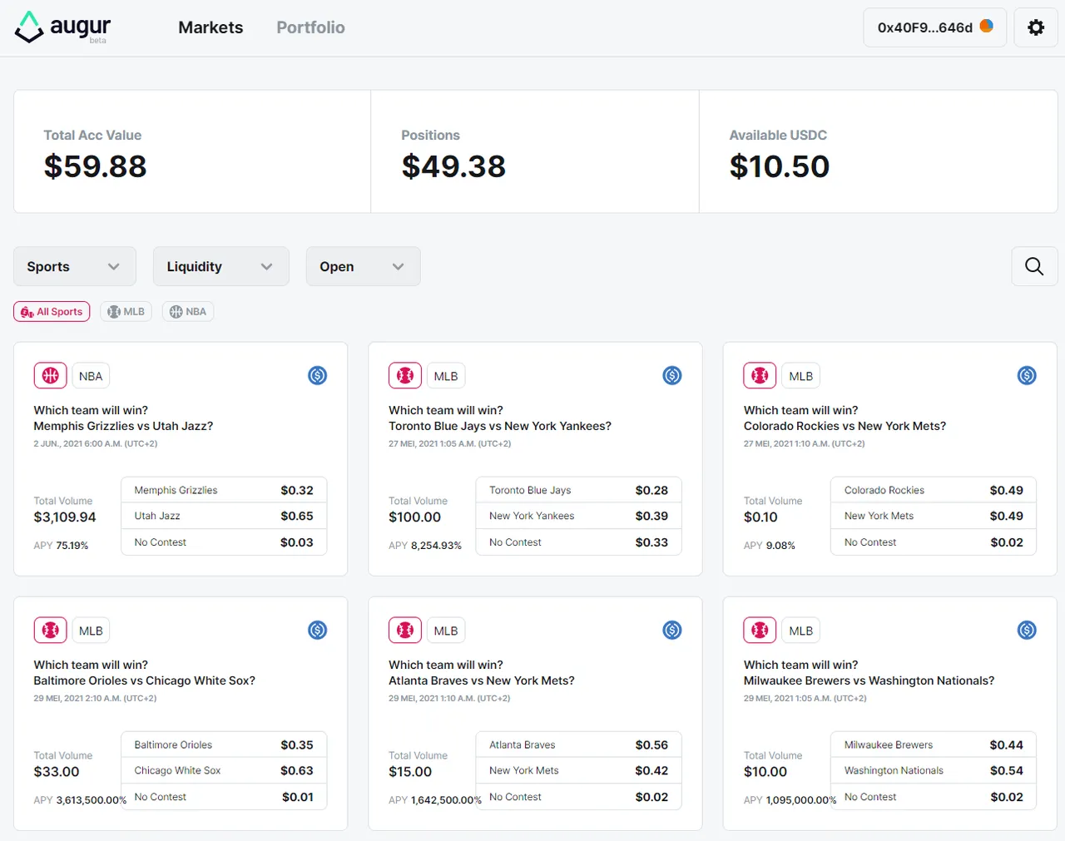Click USDC coin icon on Orioles vs White Sox card
Screen dimensions: 1065x841
click(x=318, y=630)
